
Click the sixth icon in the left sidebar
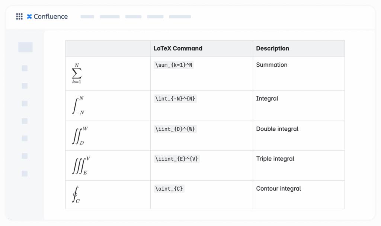(25, 138)
